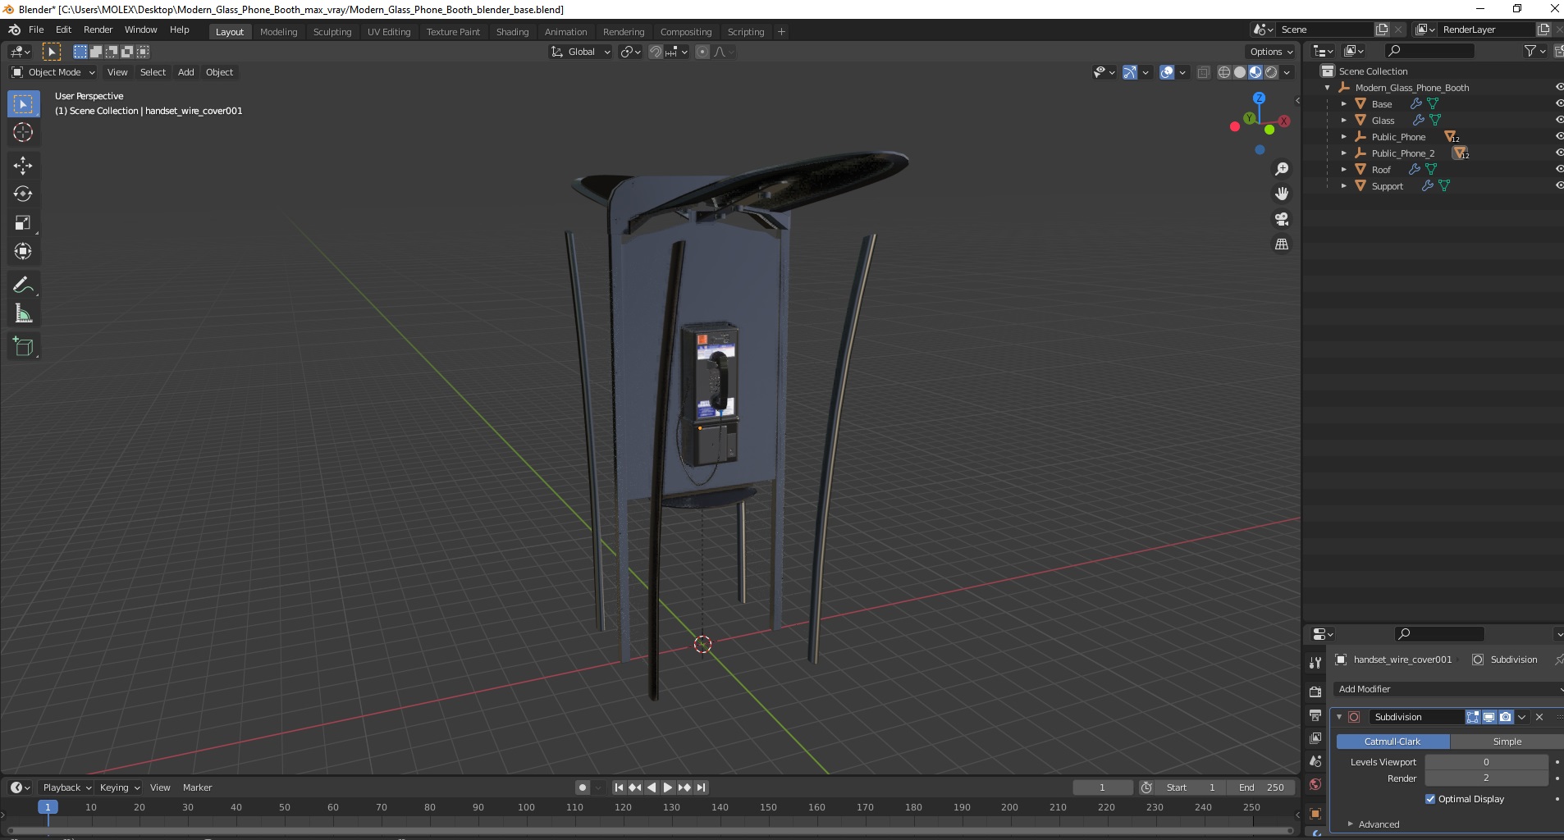Hide the Roof object in outliner
This screenshot has width=1564, height=840.
[x=1559, y=169]
